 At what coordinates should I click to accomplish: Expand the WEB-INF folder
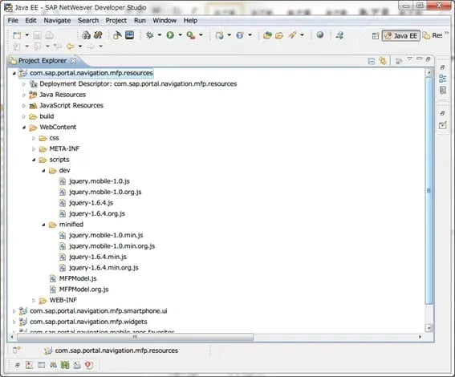tap(34, 301)
